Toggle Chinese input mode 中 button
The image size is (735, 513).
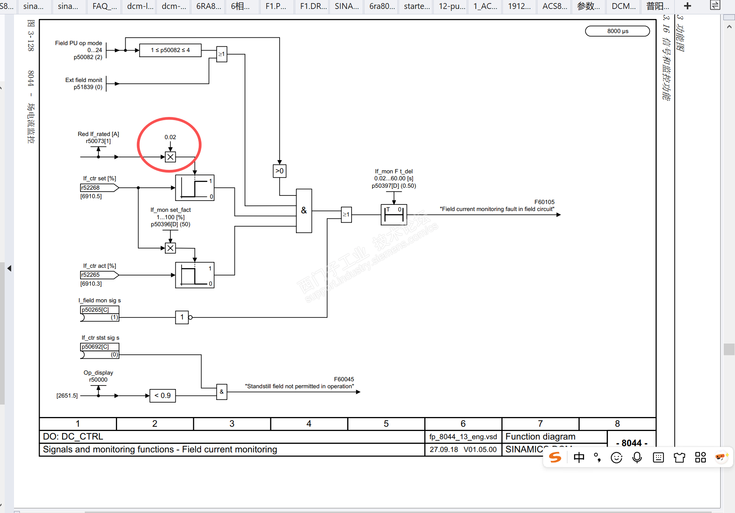[x=579, y=457]
